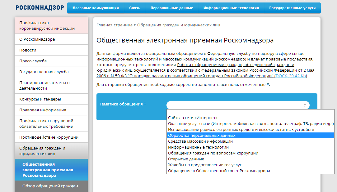Follow the Главная страница breadcrumb link
Image resolution: width=337 pixels, height=192 pixels.
coord(114,25)
